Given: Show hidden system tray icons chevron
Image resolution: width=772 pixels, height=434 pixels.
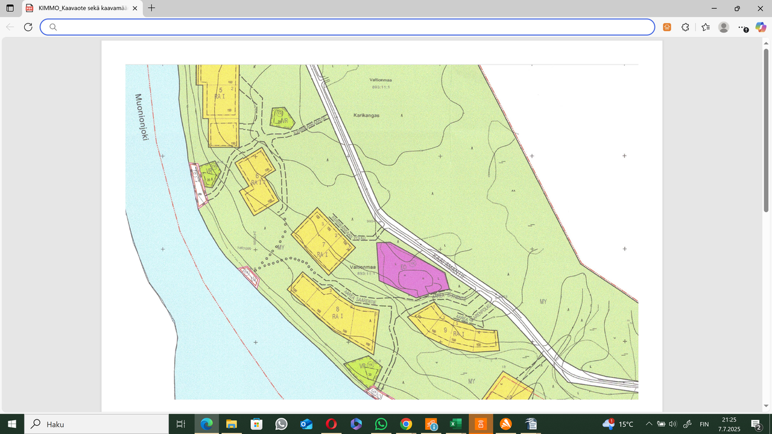Looking at the screenshot, I should point(650,424).
